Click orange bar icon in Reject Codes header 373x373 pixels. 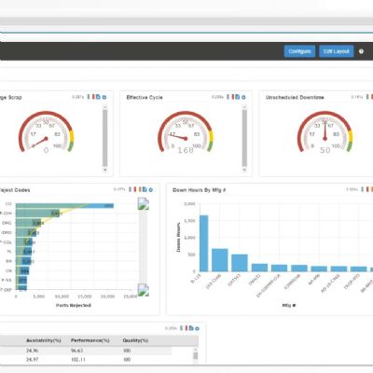pyautogui.click(x=140, y=189)
